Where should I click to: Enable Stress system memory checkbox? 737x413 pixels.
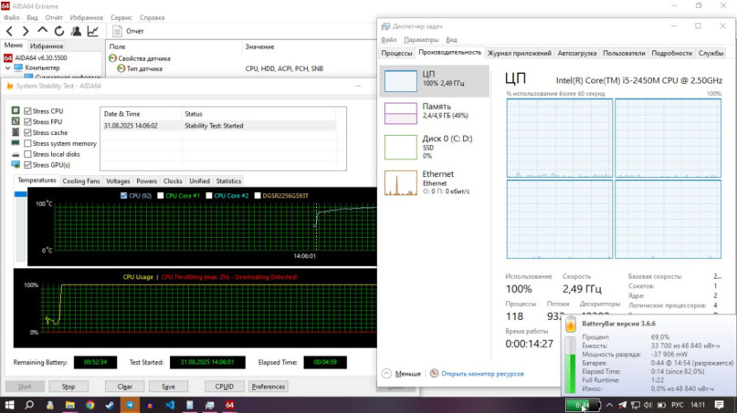tap(27, 143)
